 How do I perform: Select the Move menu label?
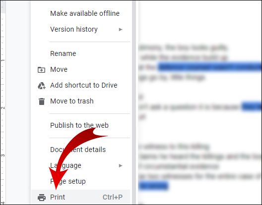tap(59, 69)
